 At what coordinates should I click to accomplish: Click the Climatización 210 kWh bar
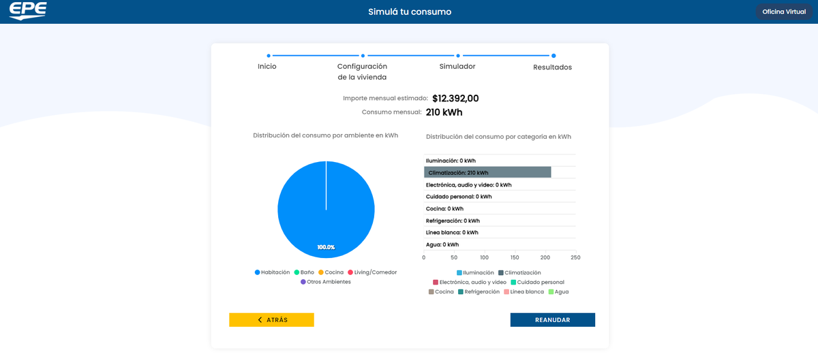(x=487, y=172)
